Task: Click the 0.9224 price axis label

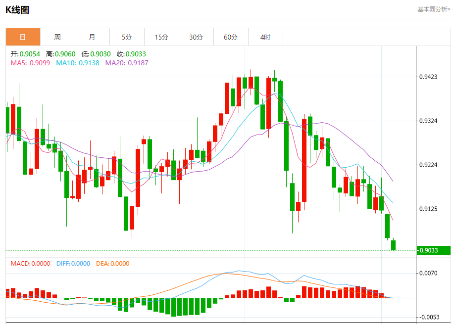Action: point(428,165)
